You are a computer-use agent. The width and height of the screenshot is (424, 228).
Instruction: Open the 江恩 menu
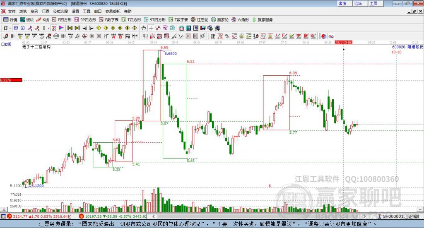click(x=46, y=11)
